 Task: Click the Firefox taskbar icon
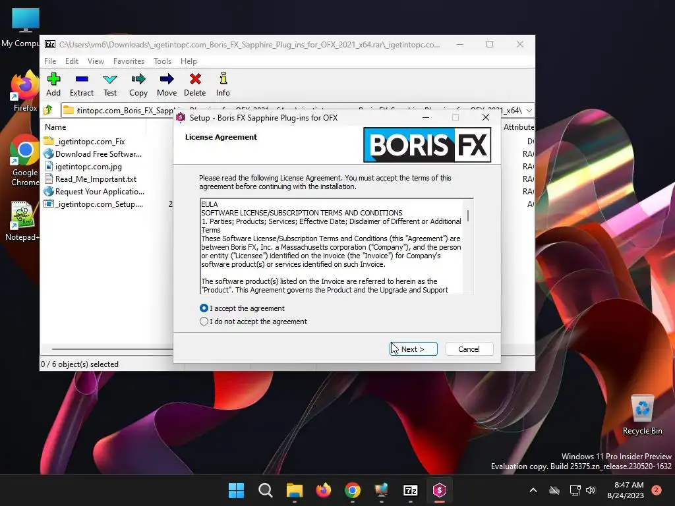(323, 490)
